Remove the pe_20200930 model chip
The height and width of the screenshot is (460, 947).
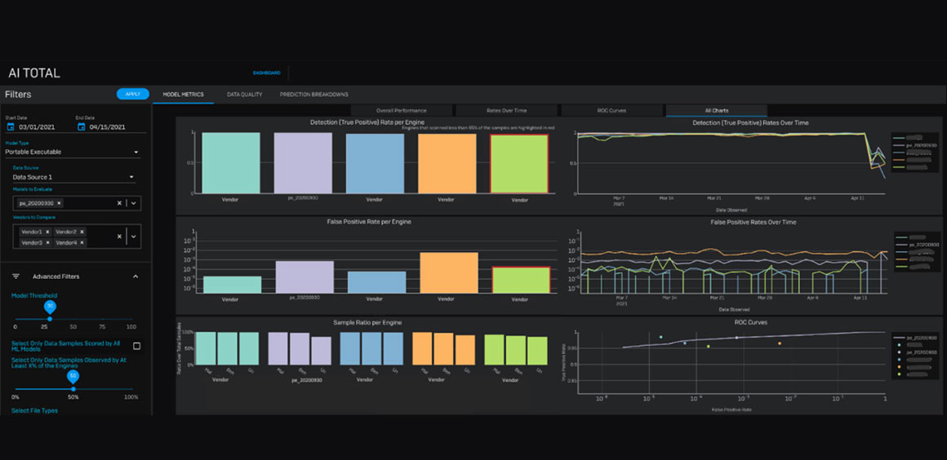pos(59,203)
